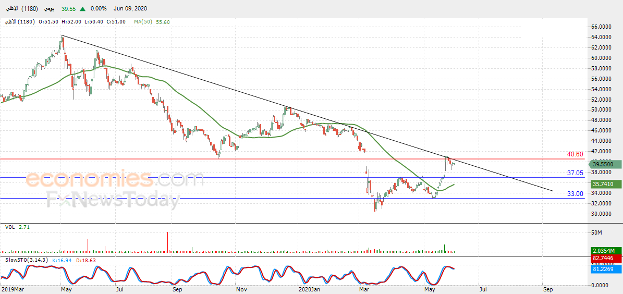Click the green up-arrow change indicator
623x294 pixels.
click(82, 9)
